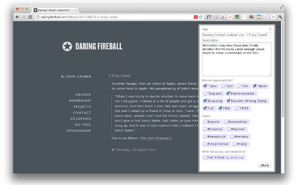Viewport: 297px width, 185px height.
Task: Uncheck the TJC group checkbox
Action: tap(205, 108)
